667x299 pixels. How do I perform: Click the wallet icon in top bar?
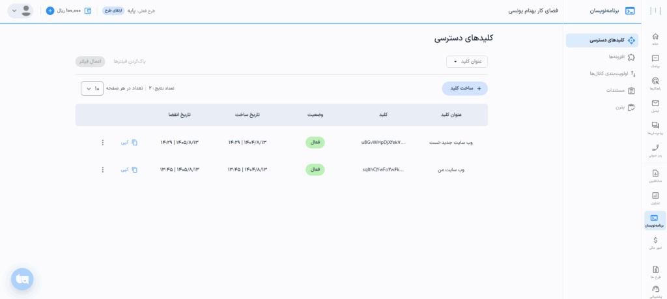coord(88,11)
